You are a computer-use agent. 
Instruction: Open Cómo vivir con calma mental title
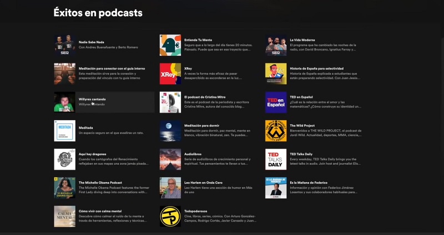tap(100, 211)
